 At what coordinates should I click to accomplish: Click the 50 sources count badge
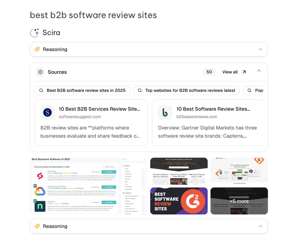point(209,72)
